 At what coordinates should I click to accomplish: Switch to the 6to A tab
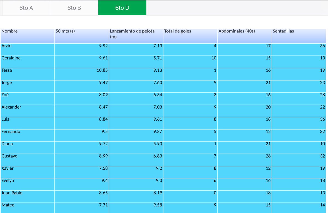click(x=26, y=8)
